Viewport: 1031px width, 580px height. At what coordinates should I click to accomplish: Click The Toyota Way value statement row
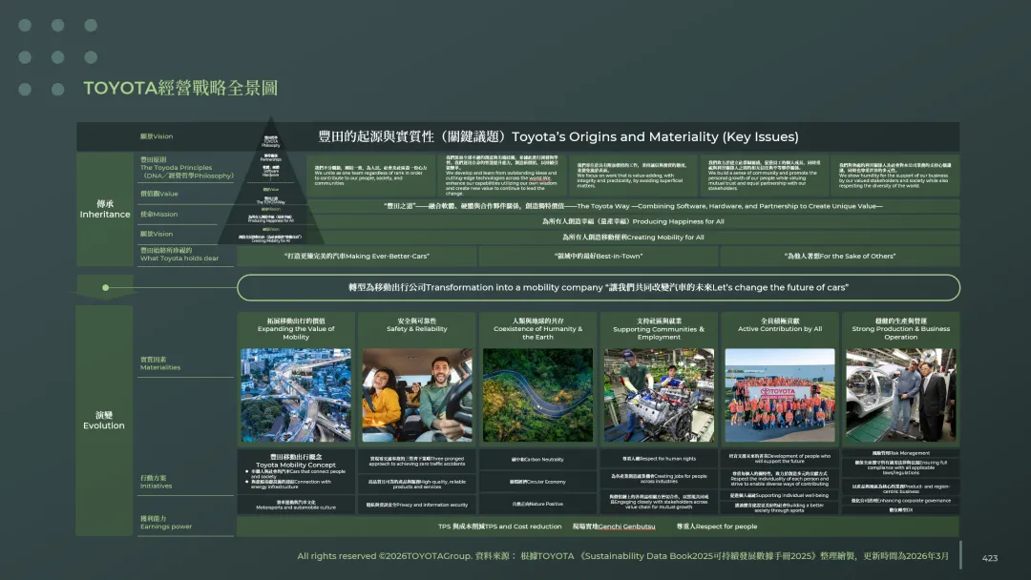633,206
